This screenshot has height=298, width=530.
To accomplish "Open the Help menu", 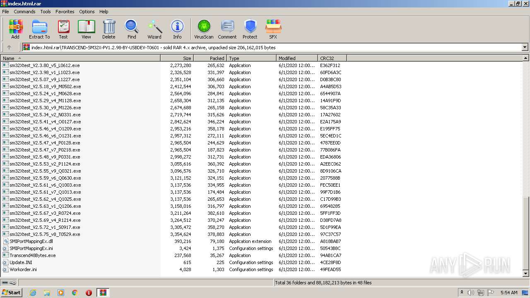I will click(104, 12).
